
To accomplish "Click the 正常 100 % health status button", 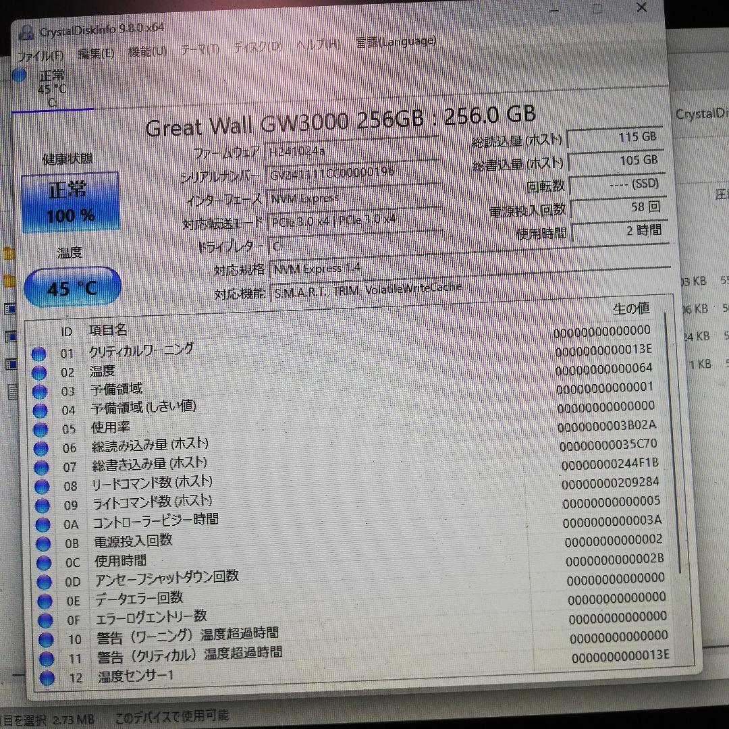I will pyautogui.click(x=70, y=202).
